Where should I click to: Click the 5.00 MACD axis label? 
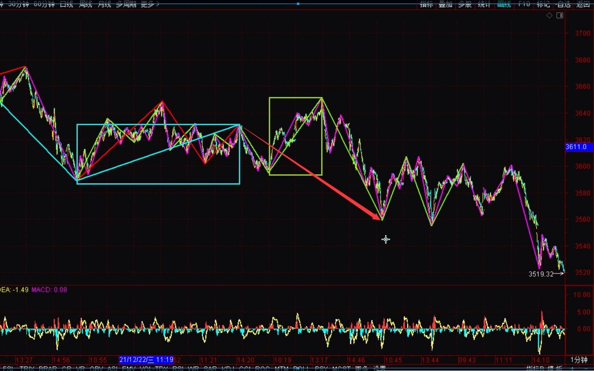tap(583, 312)
